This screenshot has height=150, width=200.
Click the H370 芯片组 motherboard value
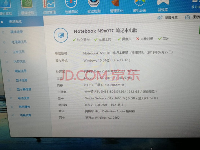109,78
